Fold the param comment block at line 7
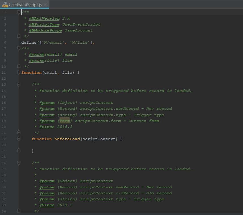The width and height of the screenshot is (243, 215). [19, 48]
